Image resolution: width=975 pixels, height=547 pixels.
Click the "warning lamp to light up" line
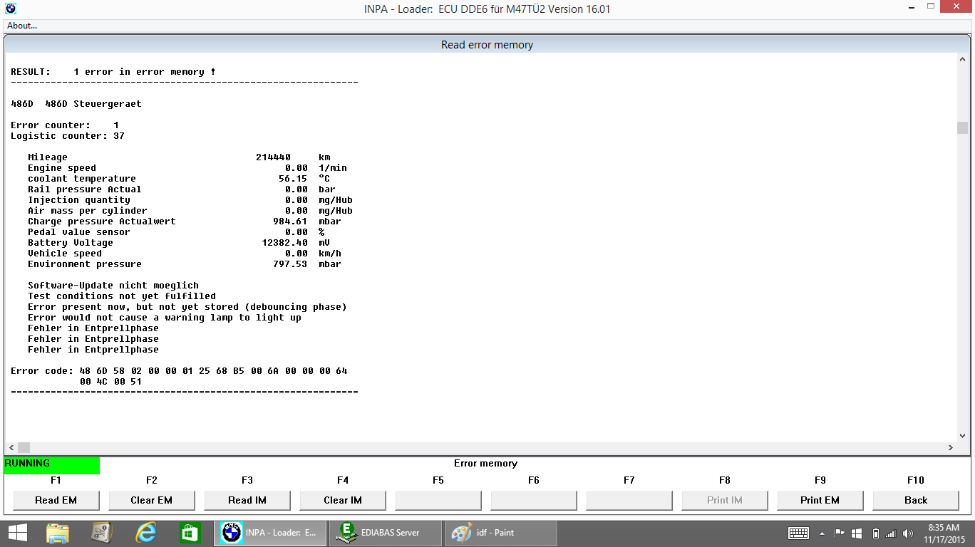165,318
